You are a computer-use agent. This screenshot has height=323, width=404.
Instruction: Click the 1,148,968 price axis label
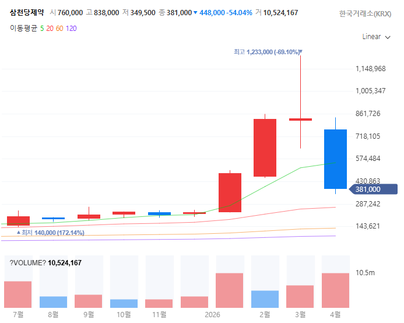point(371,69)
